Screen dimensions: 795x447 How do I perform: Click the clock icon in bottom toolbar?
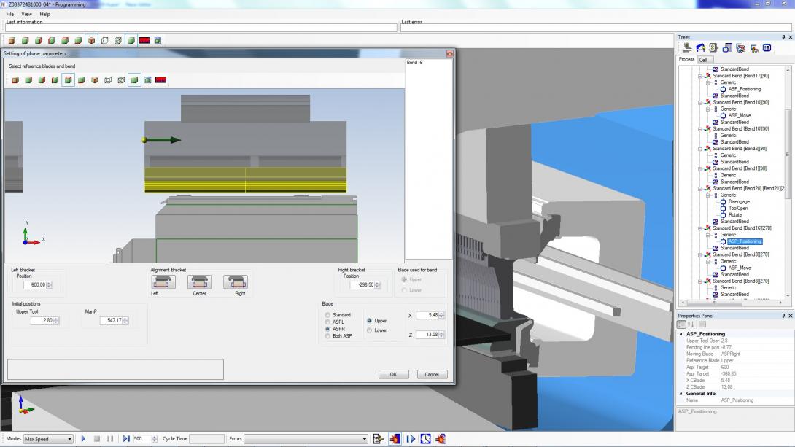425,439
